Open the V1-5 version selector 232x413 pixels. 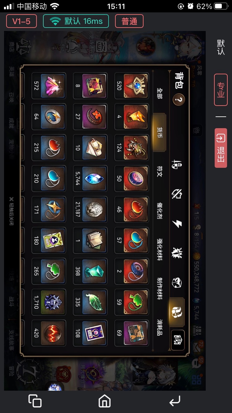[x=21, y=21]
